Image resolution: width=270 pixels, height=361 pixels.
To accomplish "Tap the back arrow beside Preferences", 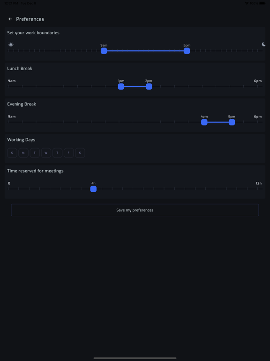I will (x=10, y=19).
